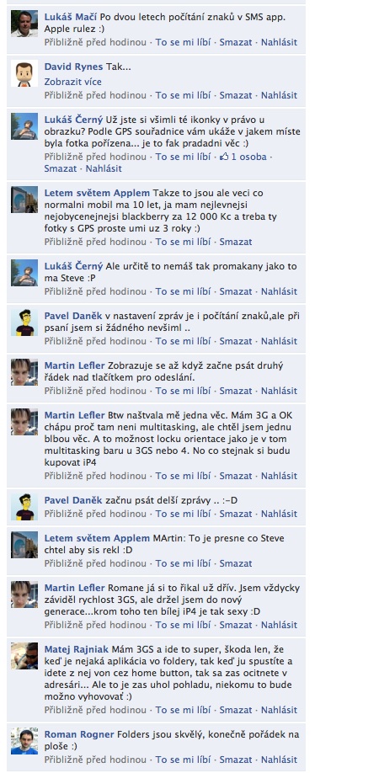Click Matej Rajniak's profile photo

(24, 656)
